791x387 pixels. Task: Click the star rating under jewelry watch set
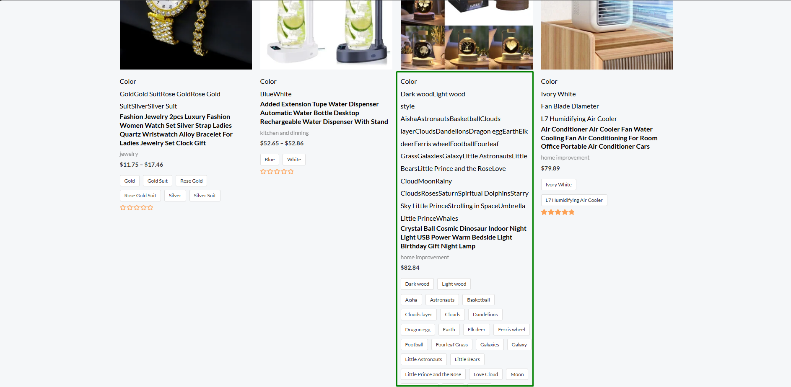tap(137, 208)
